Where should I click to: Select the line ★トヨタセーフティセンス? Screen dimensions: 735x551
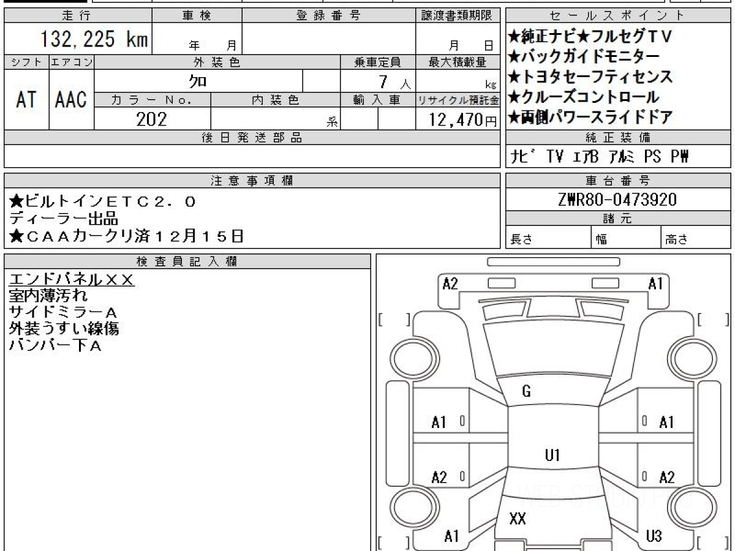[590, 77]
